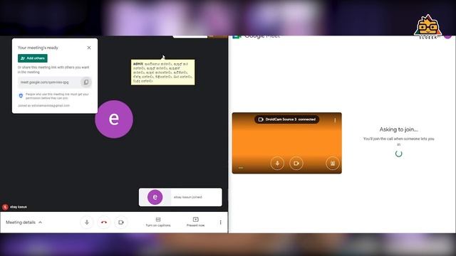Click the ebay kasun name label
Viewport: 456px width, 256px height.
coord(19,207)
